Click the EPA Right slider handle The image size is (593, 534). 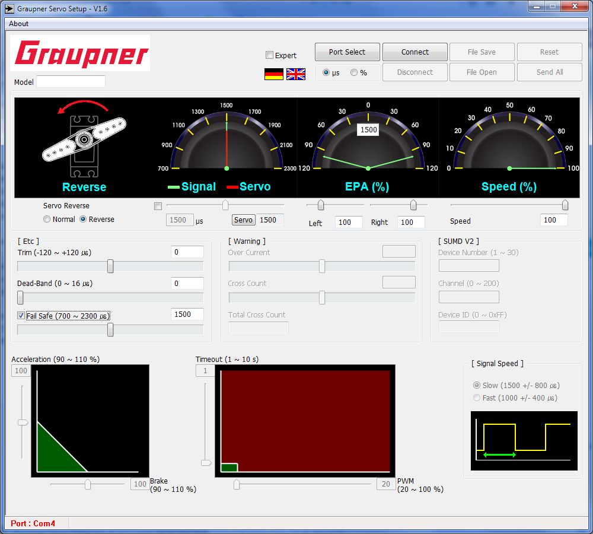tap(413, 205)
